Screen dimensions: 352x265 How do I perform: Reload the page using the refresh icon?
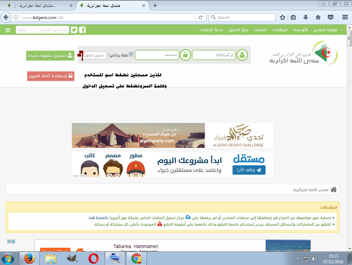coord(200,17)
